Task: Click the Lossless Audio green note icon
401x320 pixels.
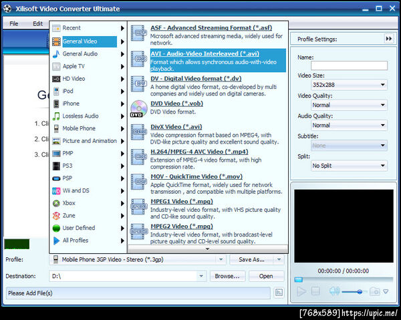Action: (x=56, y=116)
